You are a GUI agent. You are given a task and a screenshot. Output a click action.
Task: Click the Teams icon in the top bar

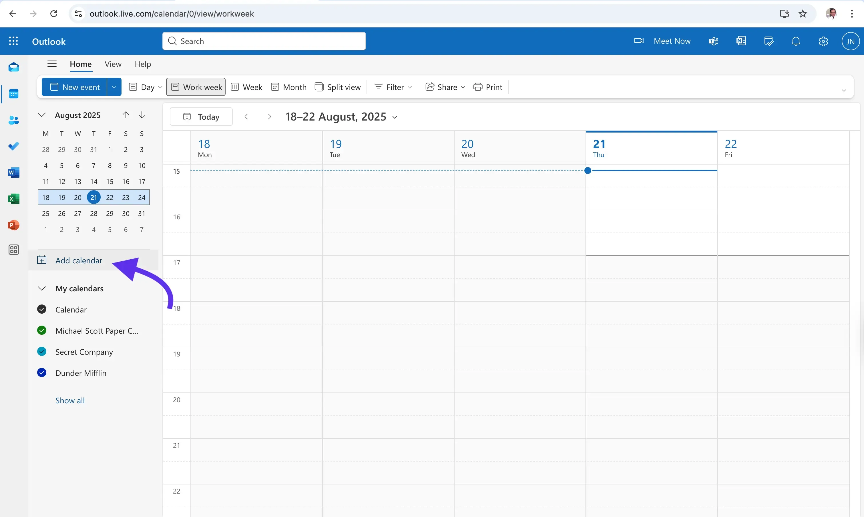[713, 41]
